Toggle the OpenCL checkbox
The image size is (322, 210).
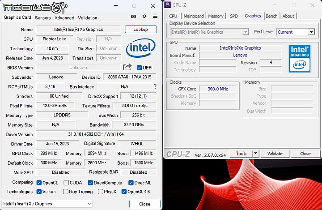click(39, 183)
